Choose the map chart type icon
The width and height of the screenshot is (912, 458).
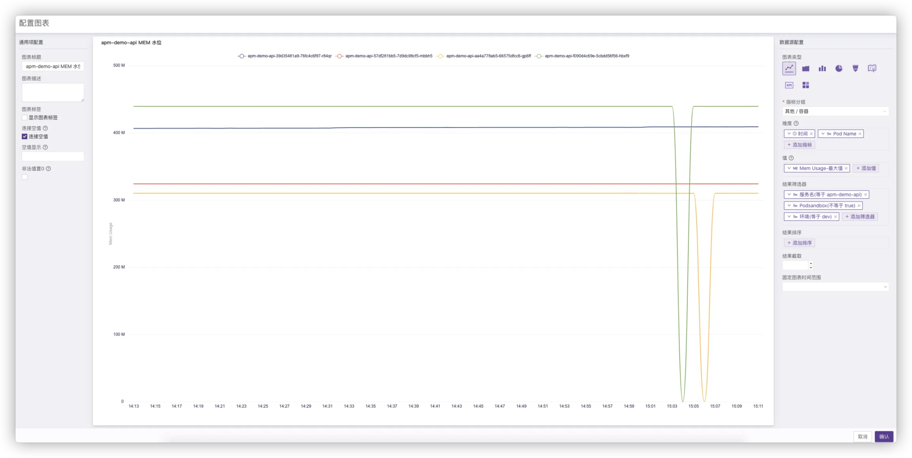point(872,68)
